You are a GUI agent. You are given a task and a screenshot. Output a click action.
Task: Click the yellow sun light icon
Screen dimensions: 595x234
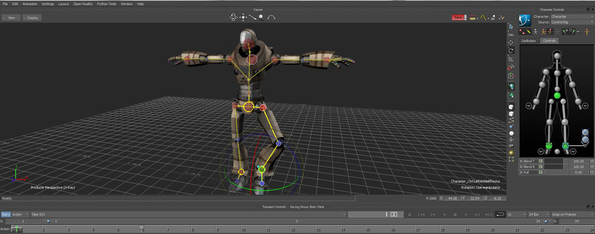click(x=511, y=153)
